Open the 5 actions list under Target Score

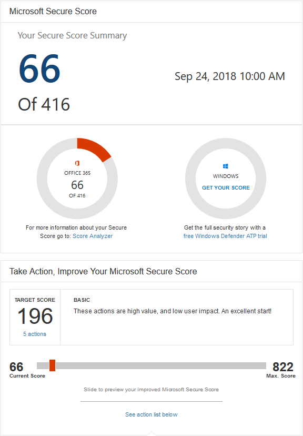coord(35,334)
